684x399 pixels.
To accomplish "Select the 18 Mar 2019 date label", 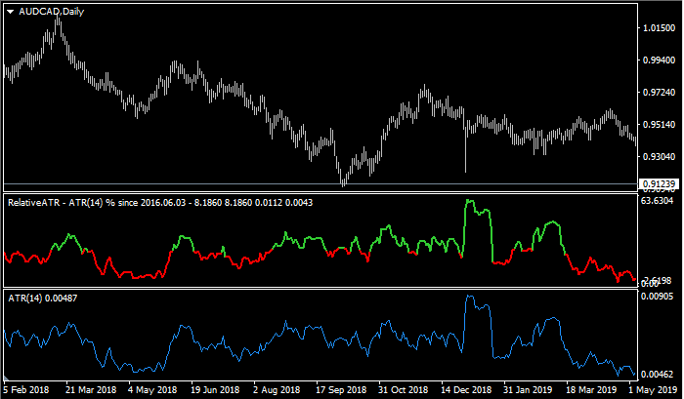I will click(590, 390).
